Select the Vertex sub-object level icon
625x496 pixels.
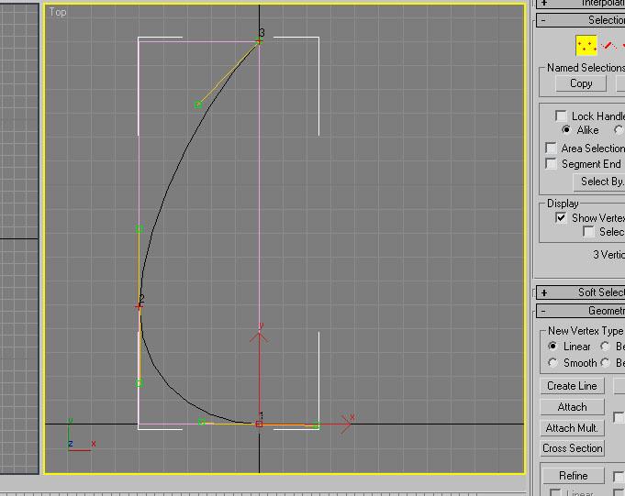pos(586,45)
